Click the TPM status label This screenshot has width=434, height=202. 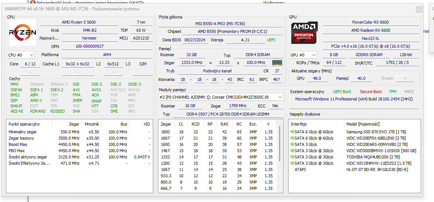click(x=393, y=92)
